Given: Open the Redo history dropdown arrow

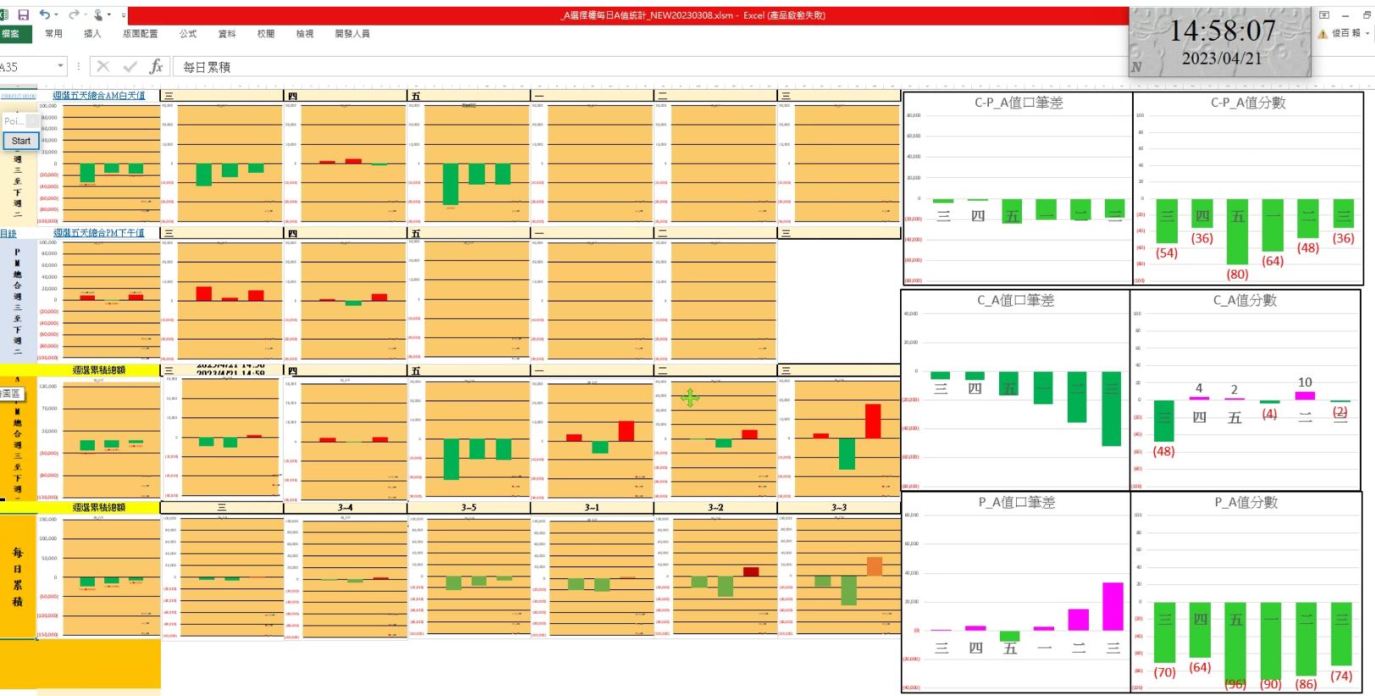Looking at the screenshot, I should (x=85, y=15).
